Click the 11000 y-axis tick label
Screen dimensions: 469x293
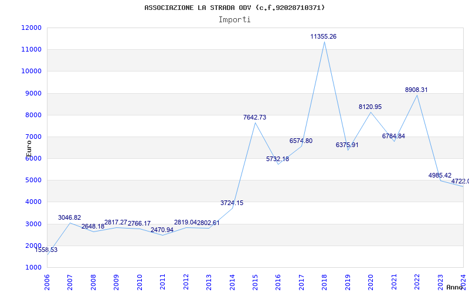click(x=31, y=49)
